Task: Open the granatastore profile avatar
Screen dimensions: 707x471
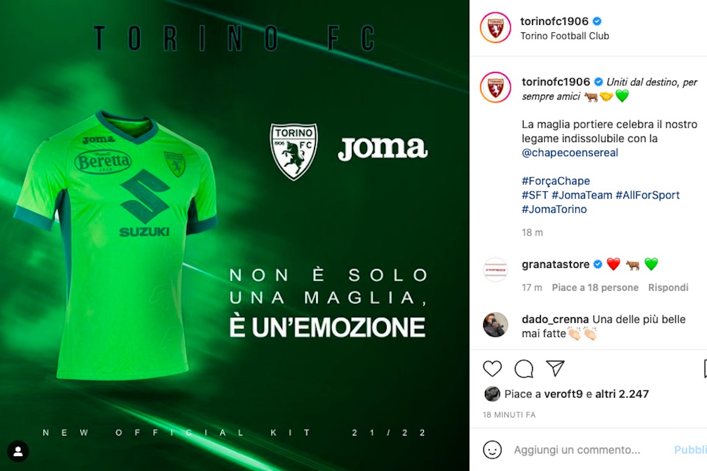Action: tap(495, 270)
